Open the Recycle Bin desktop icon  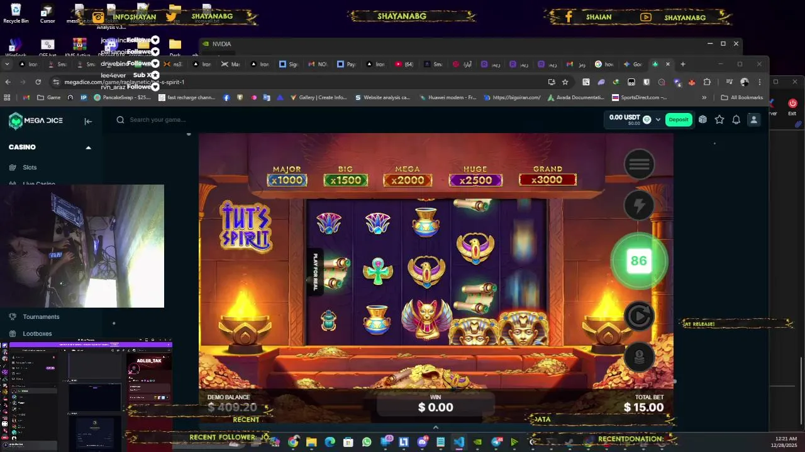point(16,13)
